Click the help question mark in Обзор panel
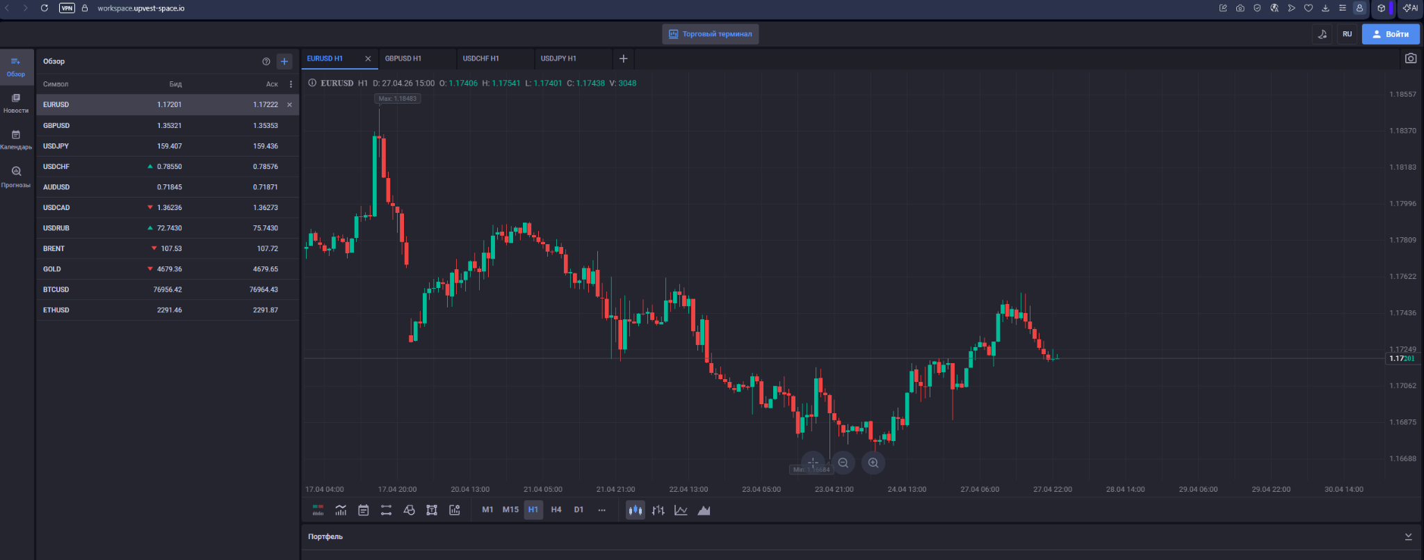The height and width of the screenshot is (560, 1424). [x=266, y=61]
